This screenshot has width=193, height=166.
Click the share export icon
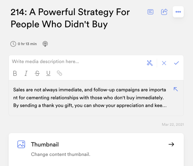tap(164, 12)
